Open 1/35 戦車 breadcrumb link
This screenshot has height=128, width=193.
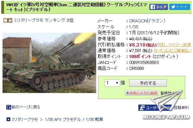pyautogui.click(x=95, y=119)
